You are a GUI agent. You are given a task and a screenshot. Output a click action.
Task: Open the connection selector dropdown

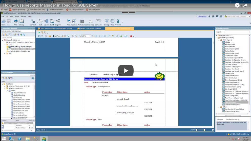(x=34, y=31)
